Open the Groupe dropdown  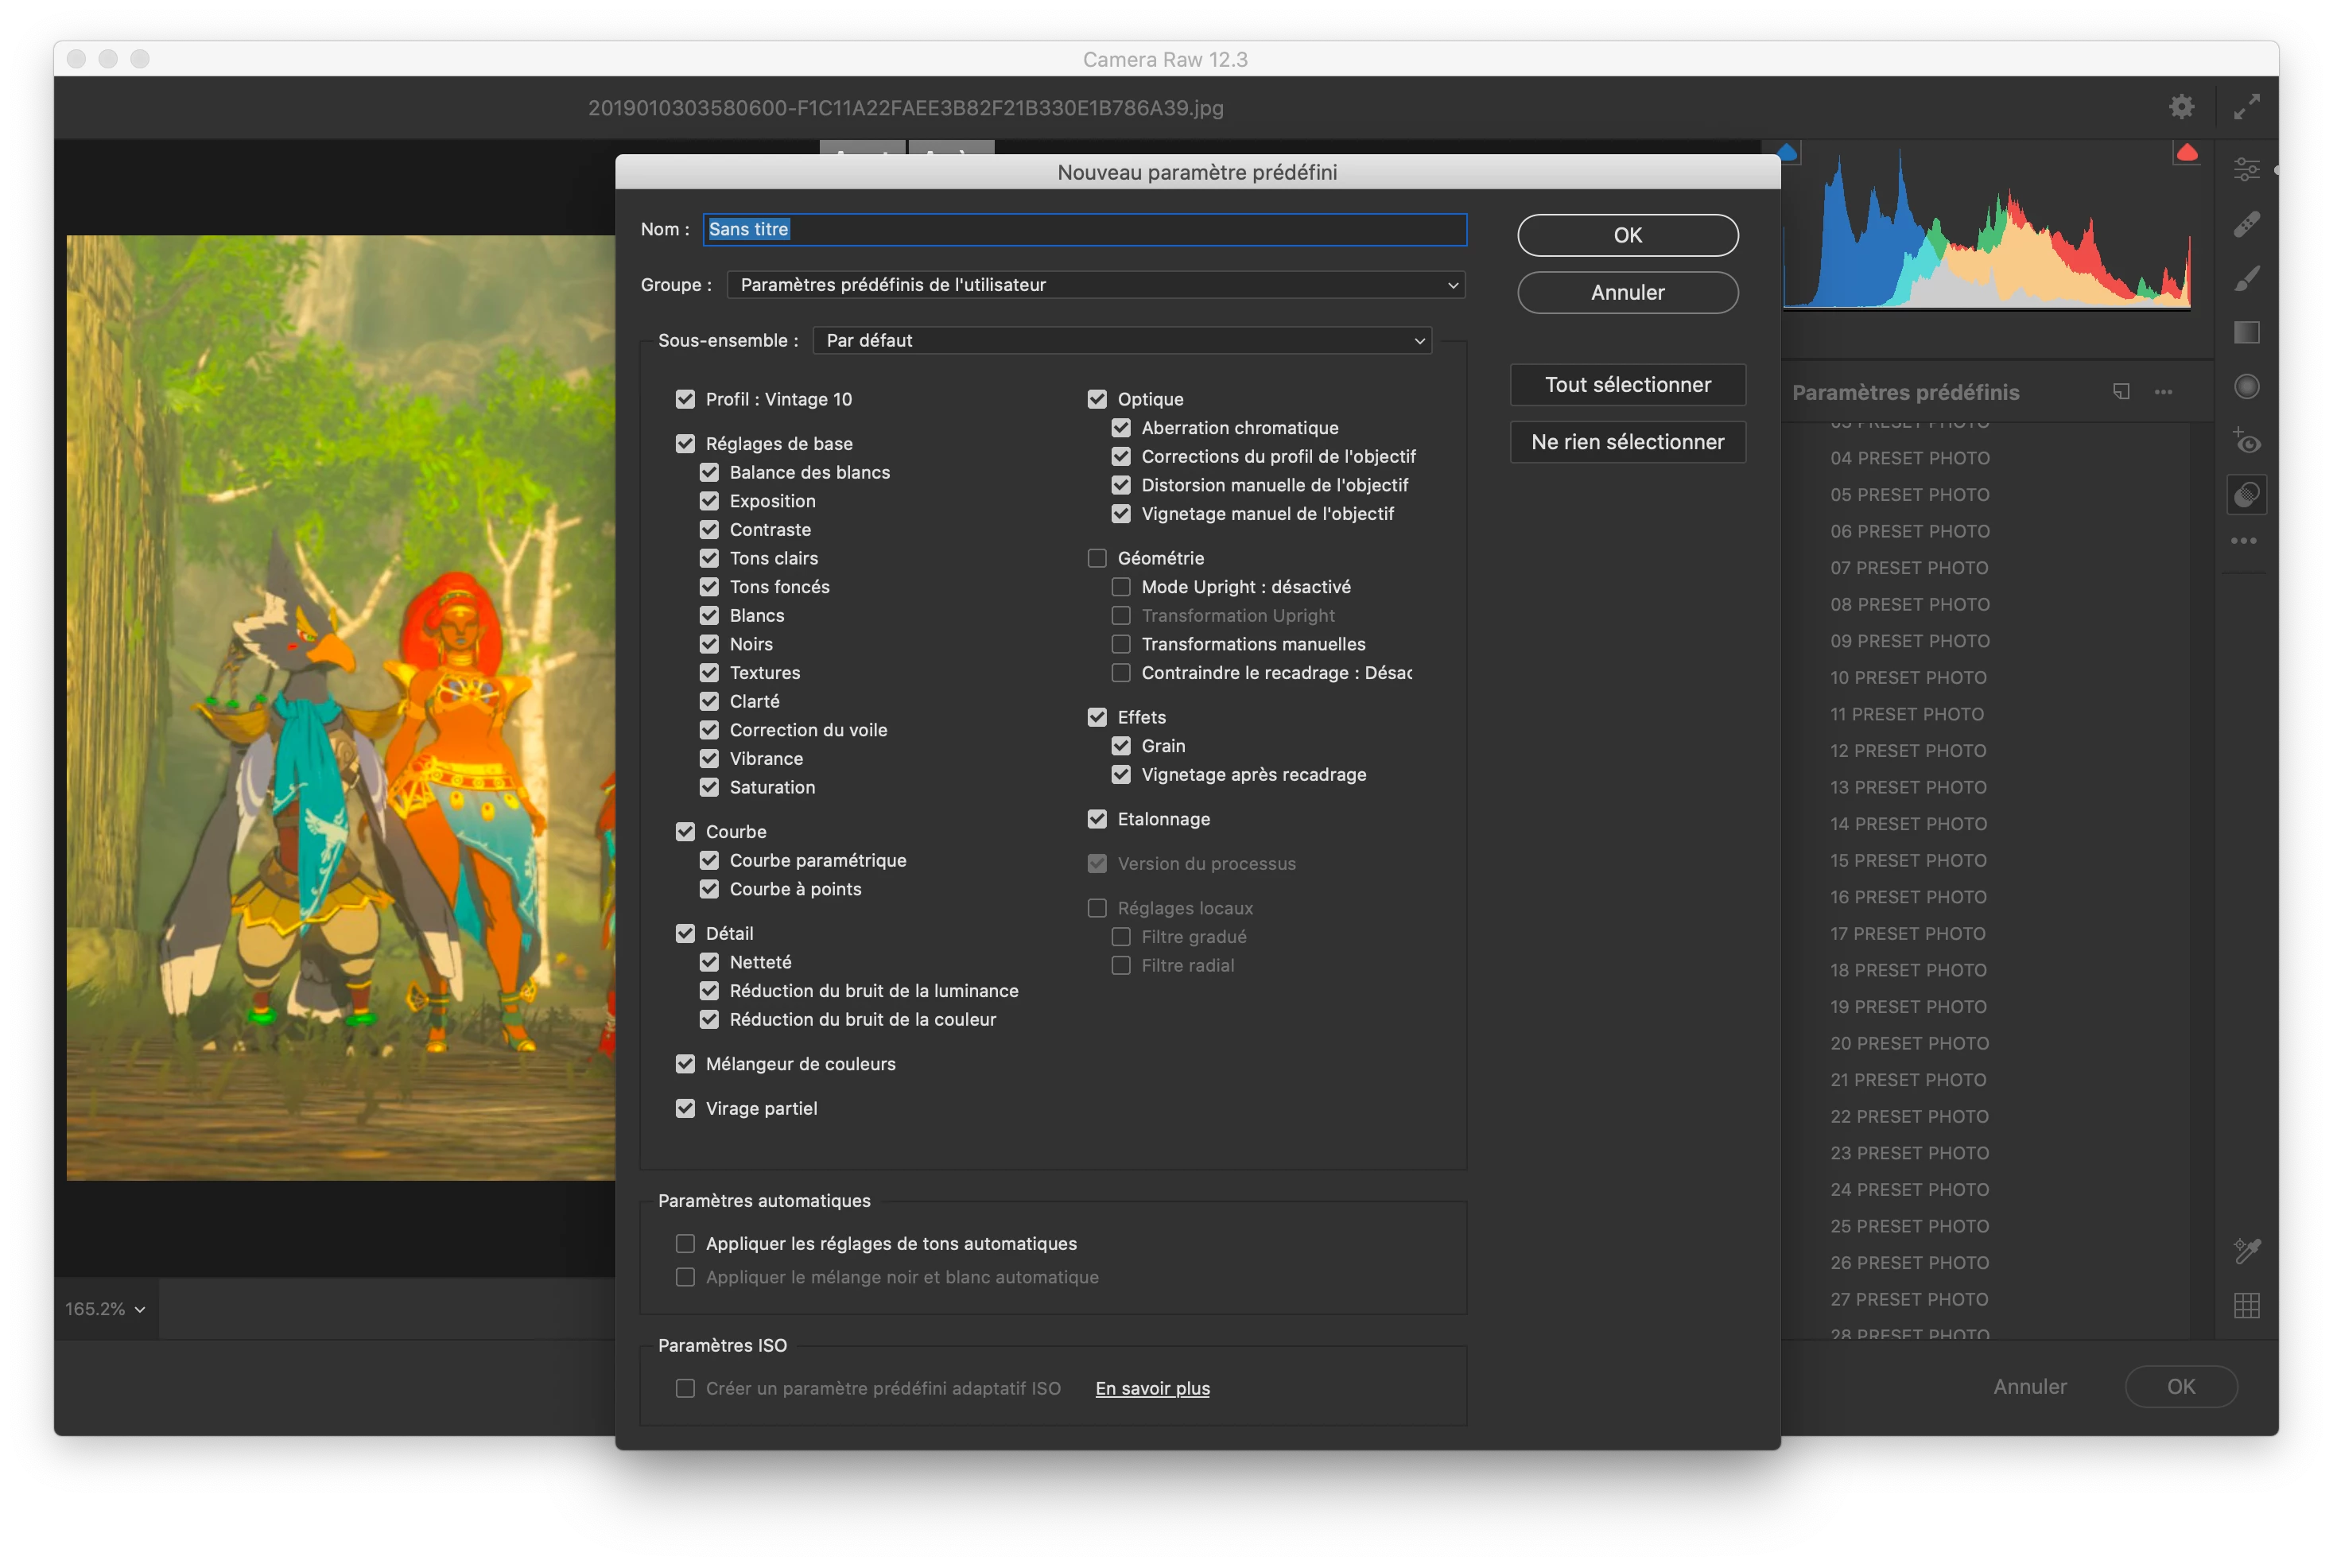pyautogui.click(x=1096, y=285)
